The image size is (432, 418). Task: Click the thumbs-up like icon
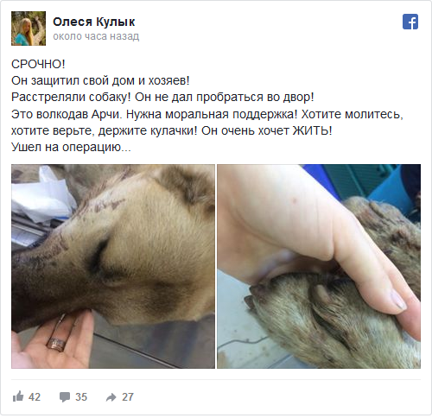[x=18, y=396]
